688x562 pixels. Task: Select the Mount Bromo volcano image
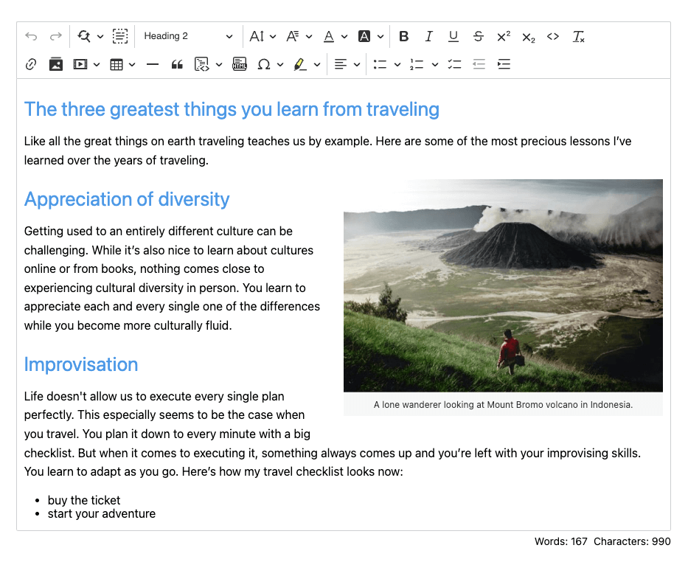[x=503, y=285]
